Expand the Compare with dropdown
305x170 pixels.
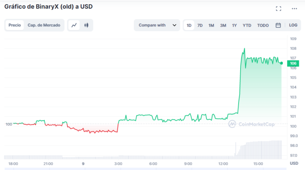pyautogui.click(x=157, y=25)
